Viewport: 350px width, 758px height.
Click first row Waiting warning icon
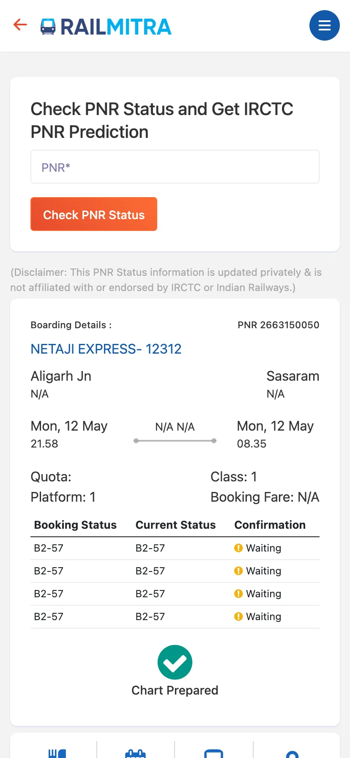tap(238, 548)
